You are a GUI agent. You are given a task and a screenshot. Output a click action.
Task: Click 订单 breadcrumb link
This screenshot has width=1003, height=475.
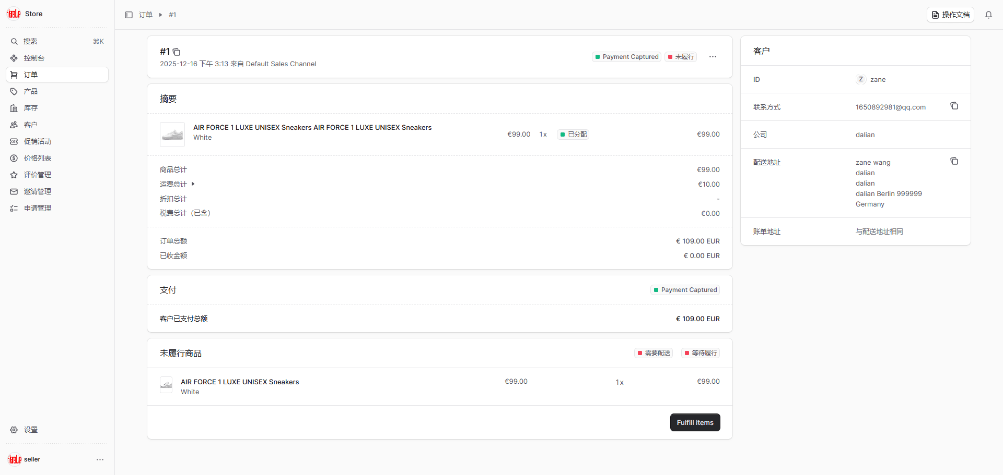tap(146, 15)
